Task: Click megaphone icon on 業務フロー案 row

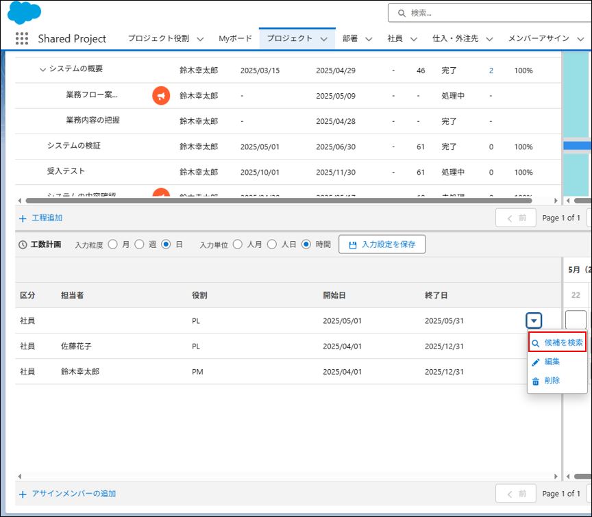Action: [161, 96]
